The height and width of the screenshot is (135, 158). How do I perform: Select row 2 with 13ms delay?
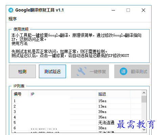(76, 106)
